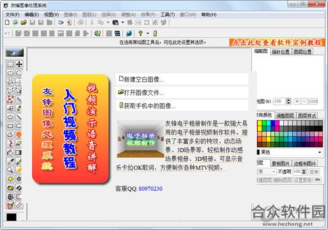
Task: Select the straight line tool
Action: [19, 117]
